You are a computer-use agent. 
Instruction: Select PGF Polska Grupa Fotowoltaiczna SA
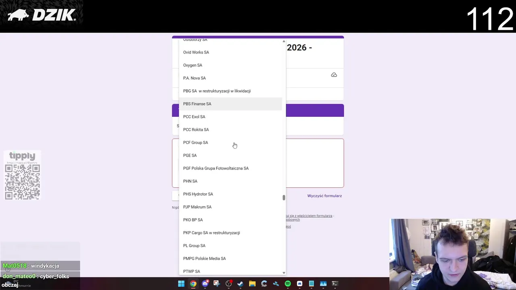(230, 168)
